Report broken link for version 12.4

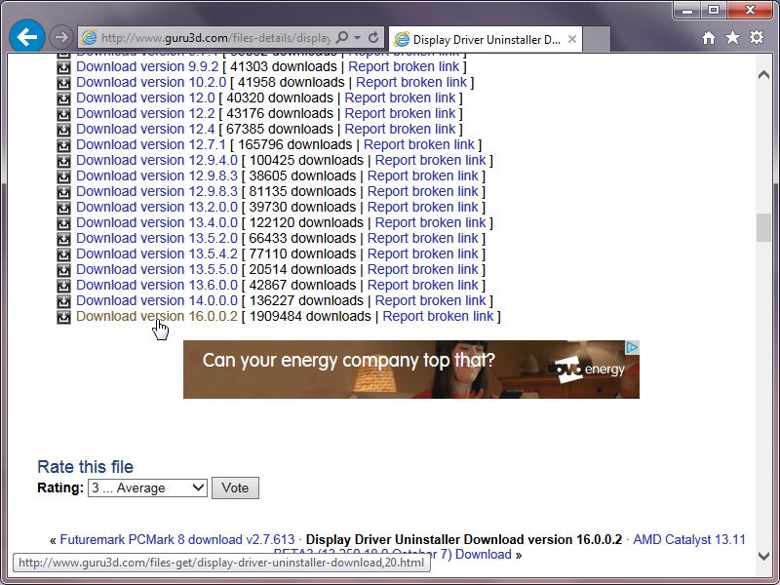coord(400,129)
